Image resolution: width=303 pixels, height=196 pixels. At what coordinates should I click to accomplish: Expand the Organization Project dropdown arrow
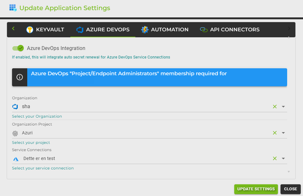(283, 133)
